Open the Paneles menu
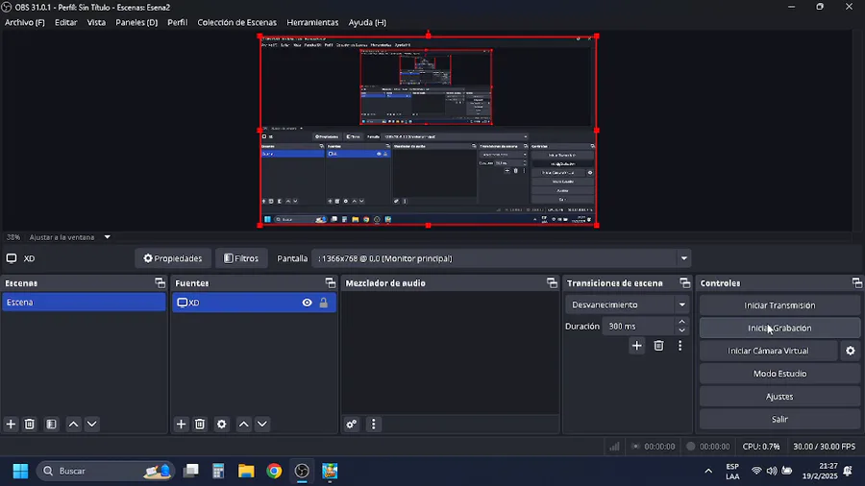Screen dimensions: 865x486 pos(136,23)
